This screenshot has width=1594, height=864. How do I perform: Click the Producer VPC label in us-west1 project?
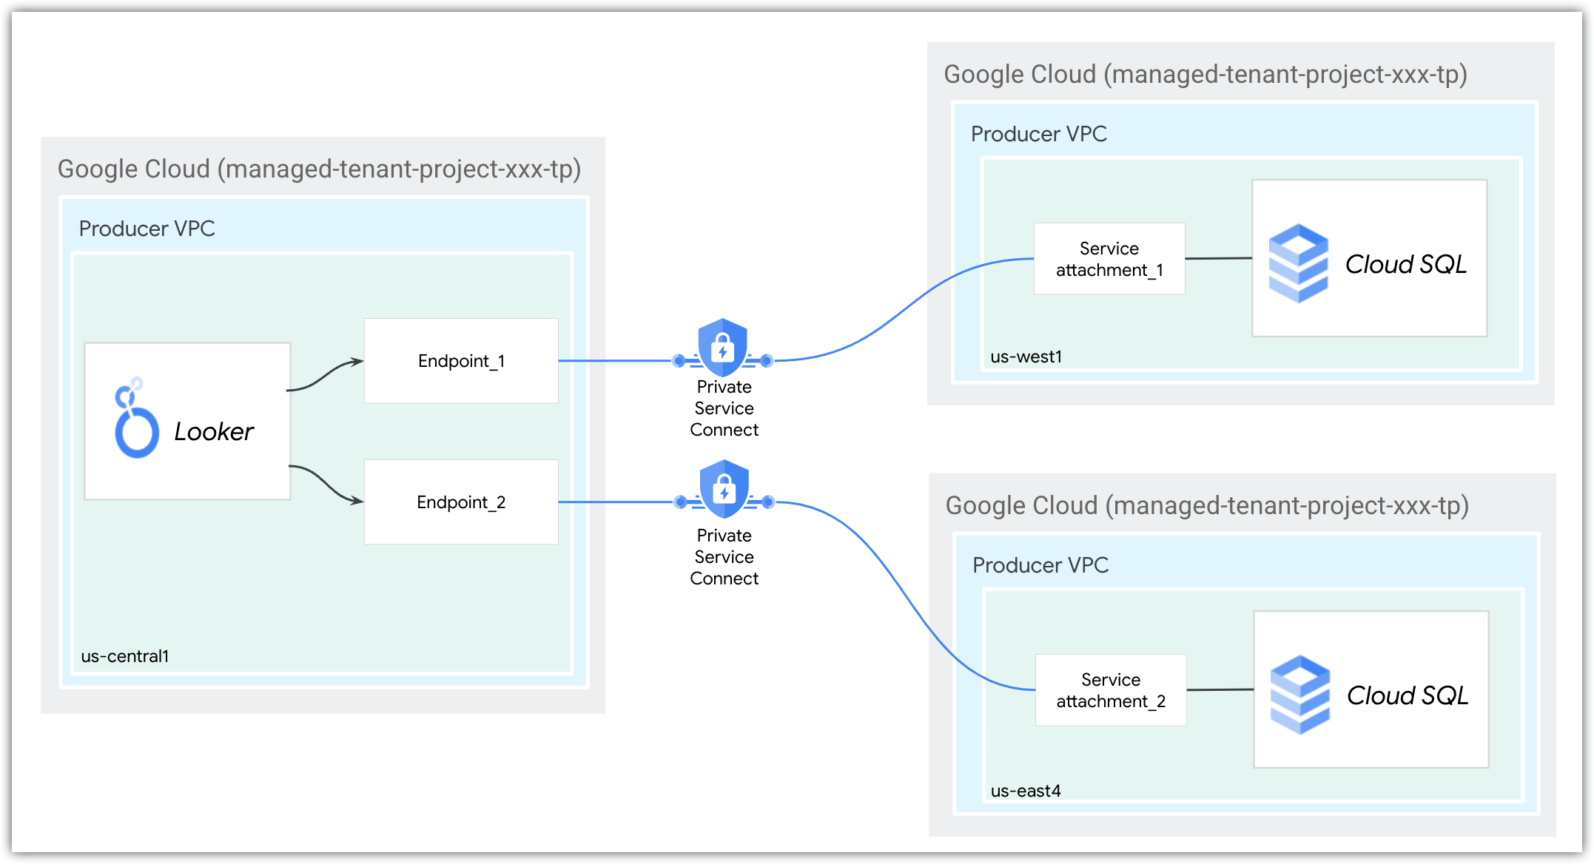pos(1038,134)
